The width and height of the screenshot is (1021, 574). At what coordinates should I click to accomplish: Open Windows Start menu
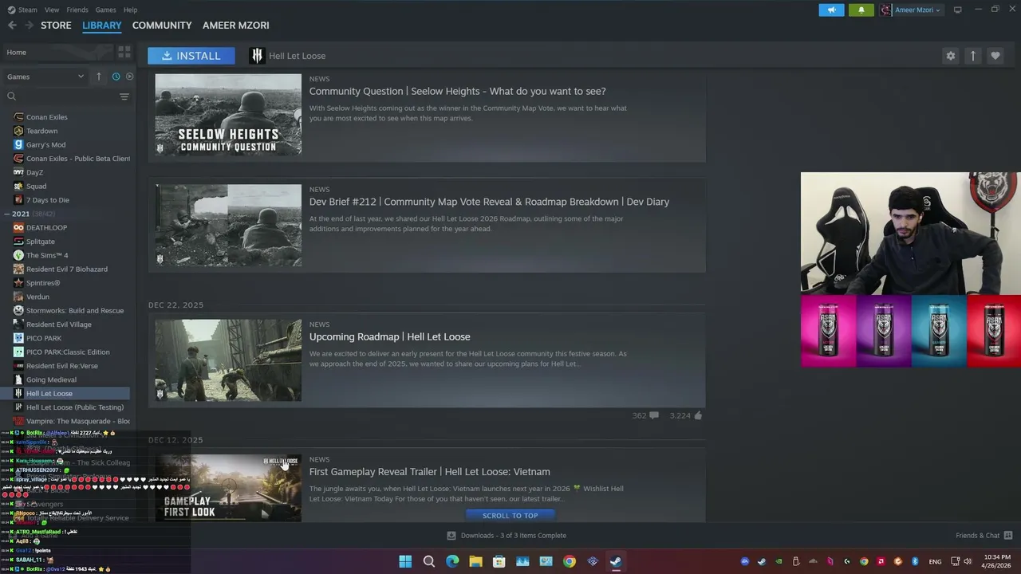[405, 561]
